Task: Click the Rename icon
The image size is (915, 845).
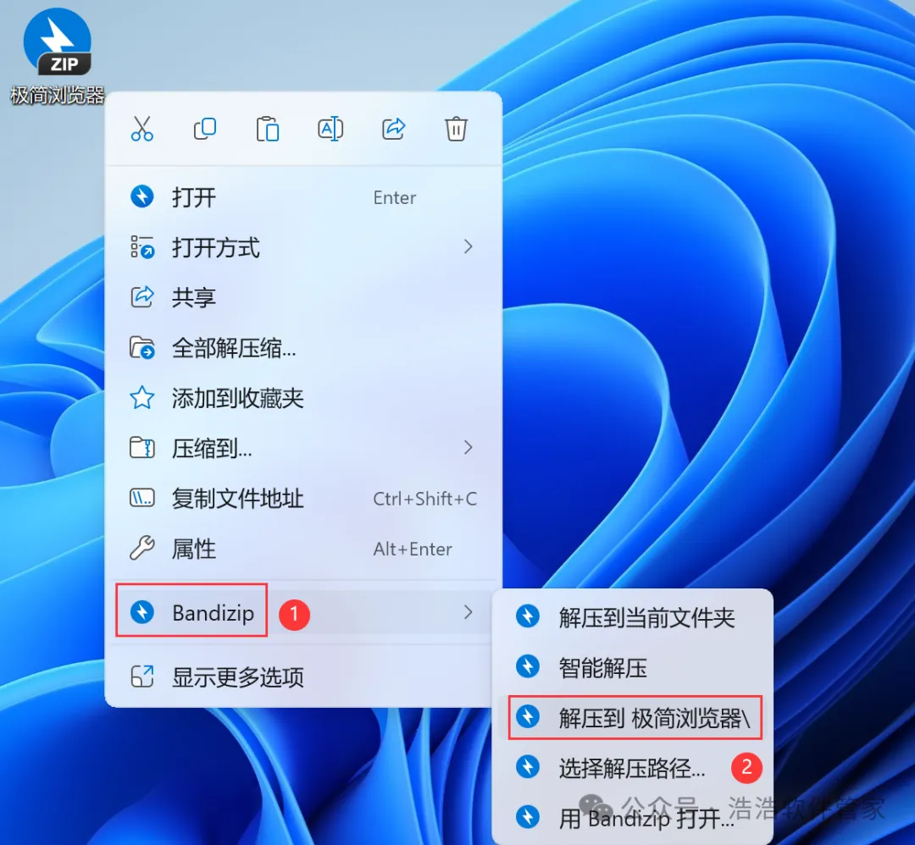Action: 330,129
